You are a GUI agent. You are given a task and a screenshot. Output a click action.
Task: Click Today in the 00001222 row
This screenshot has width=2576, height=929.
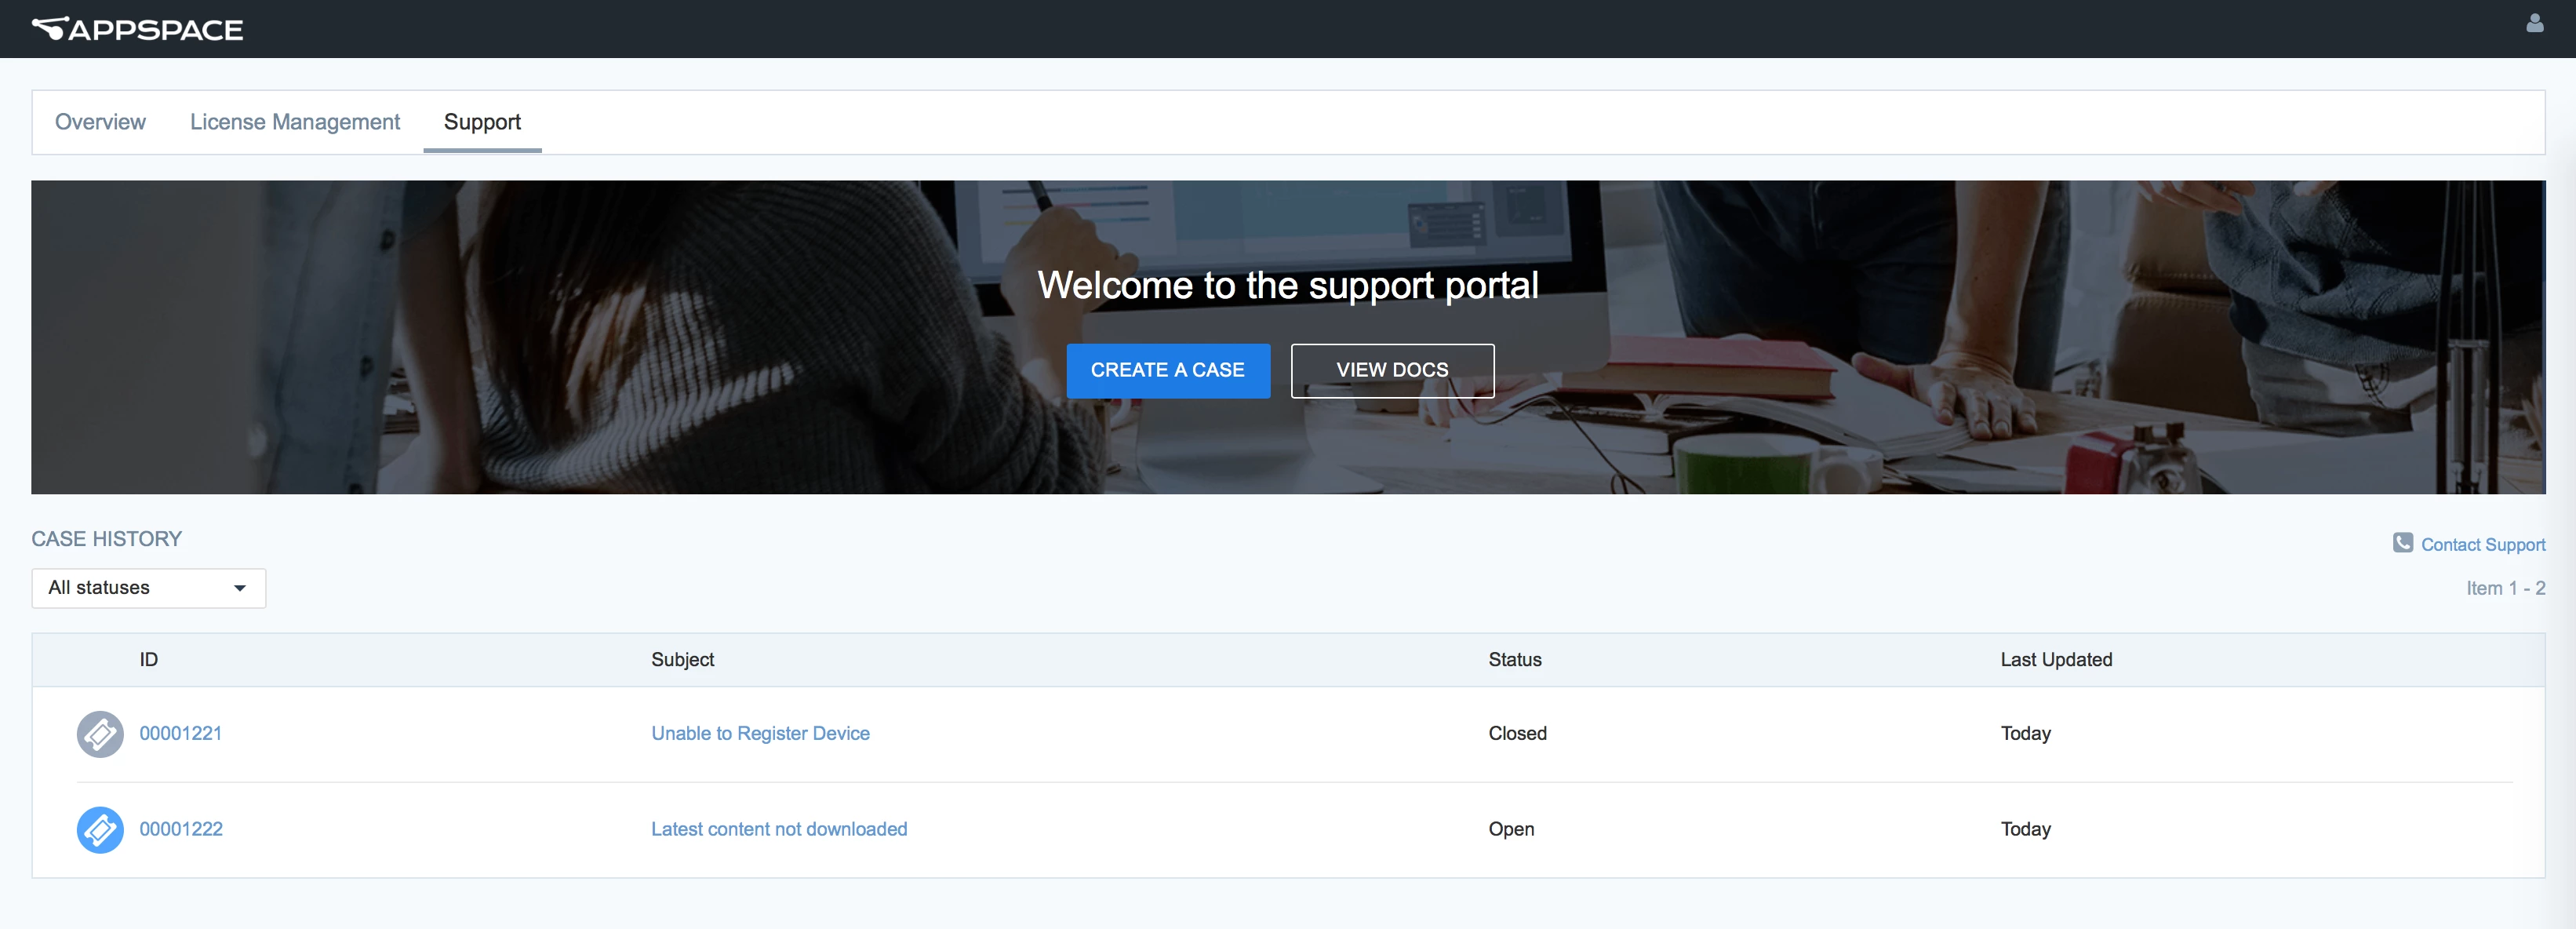point(2025,829)
